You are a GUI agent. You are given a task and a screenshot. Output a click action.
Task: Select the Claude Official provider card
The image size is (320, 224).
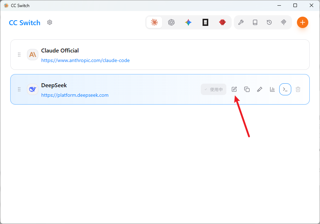coord(160,55)
